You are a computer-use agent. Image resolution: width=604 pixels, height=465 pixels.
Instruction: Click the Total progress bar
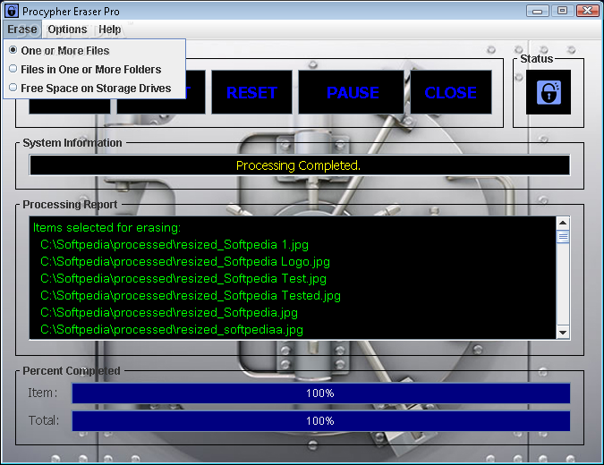click(321, 420)
